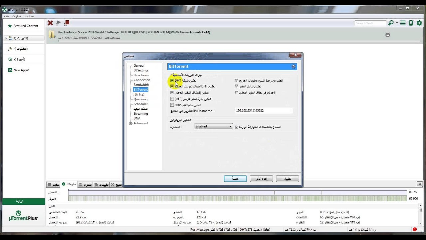Viewport: 426px width, 240px height.
Task: Switch to the list view icon
Action: [x=403, y=23]
